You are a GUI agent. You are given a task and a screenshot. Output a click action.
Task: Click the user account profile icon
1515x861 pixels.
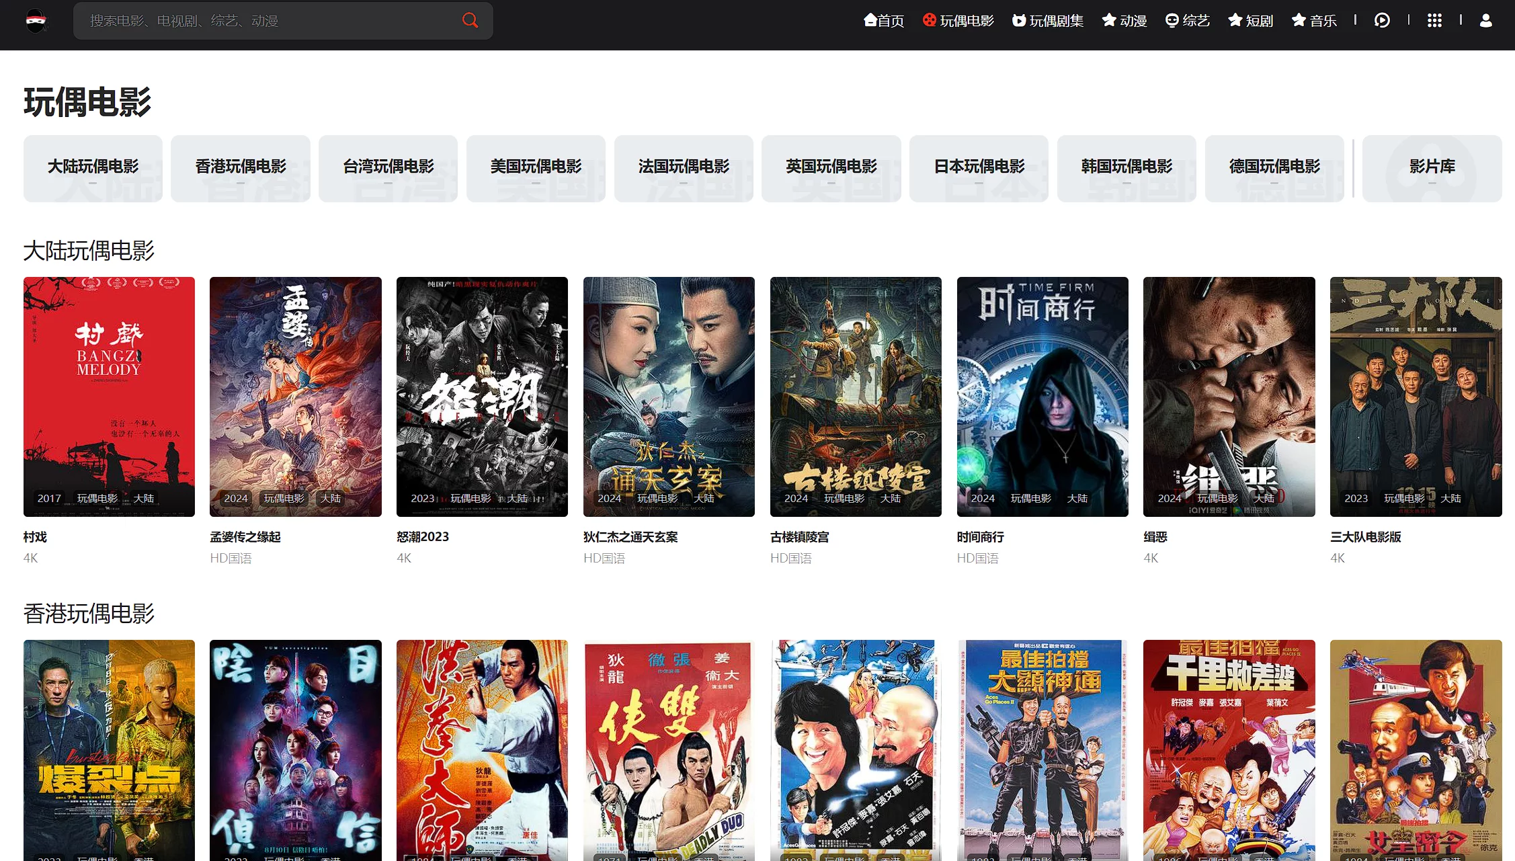[x=1486, y=21]
